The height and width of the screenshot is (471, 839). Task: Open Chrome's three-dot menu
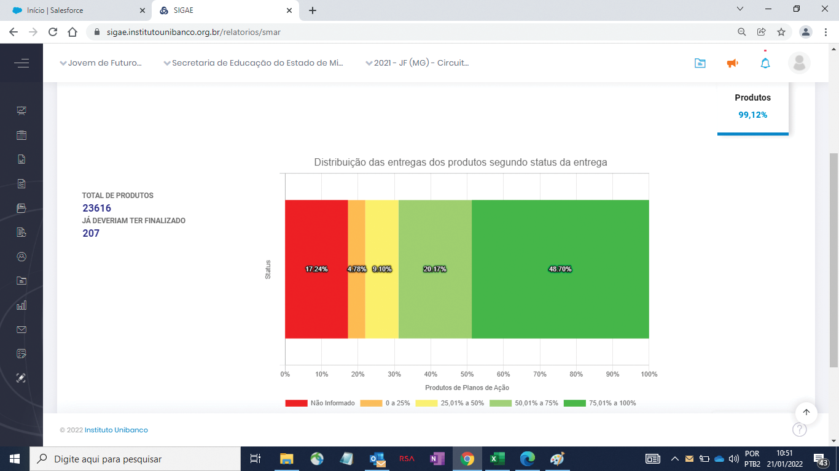[x=826, y=32]
